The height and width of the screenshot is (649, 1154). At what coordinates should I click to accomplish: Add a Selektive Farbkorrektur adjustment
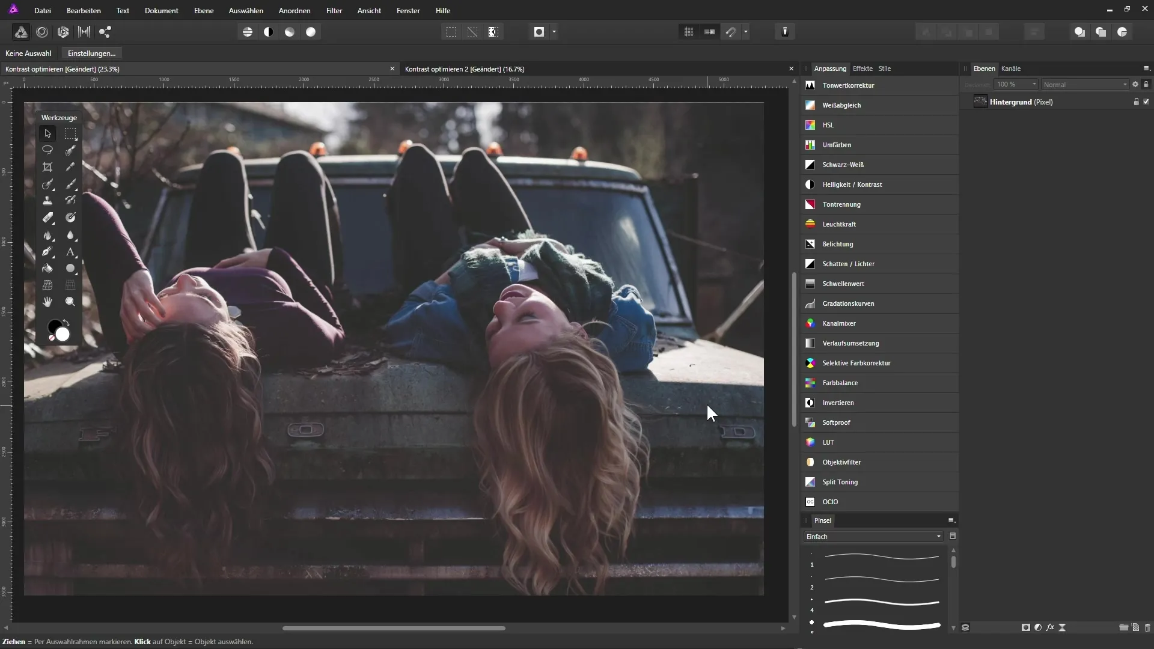point(879,363)
